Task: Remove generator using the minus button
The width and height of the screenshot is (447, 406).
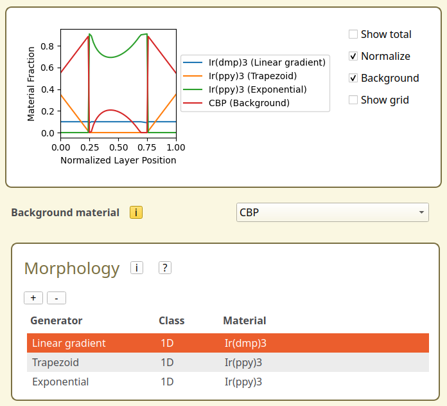Action: (57, 298)
